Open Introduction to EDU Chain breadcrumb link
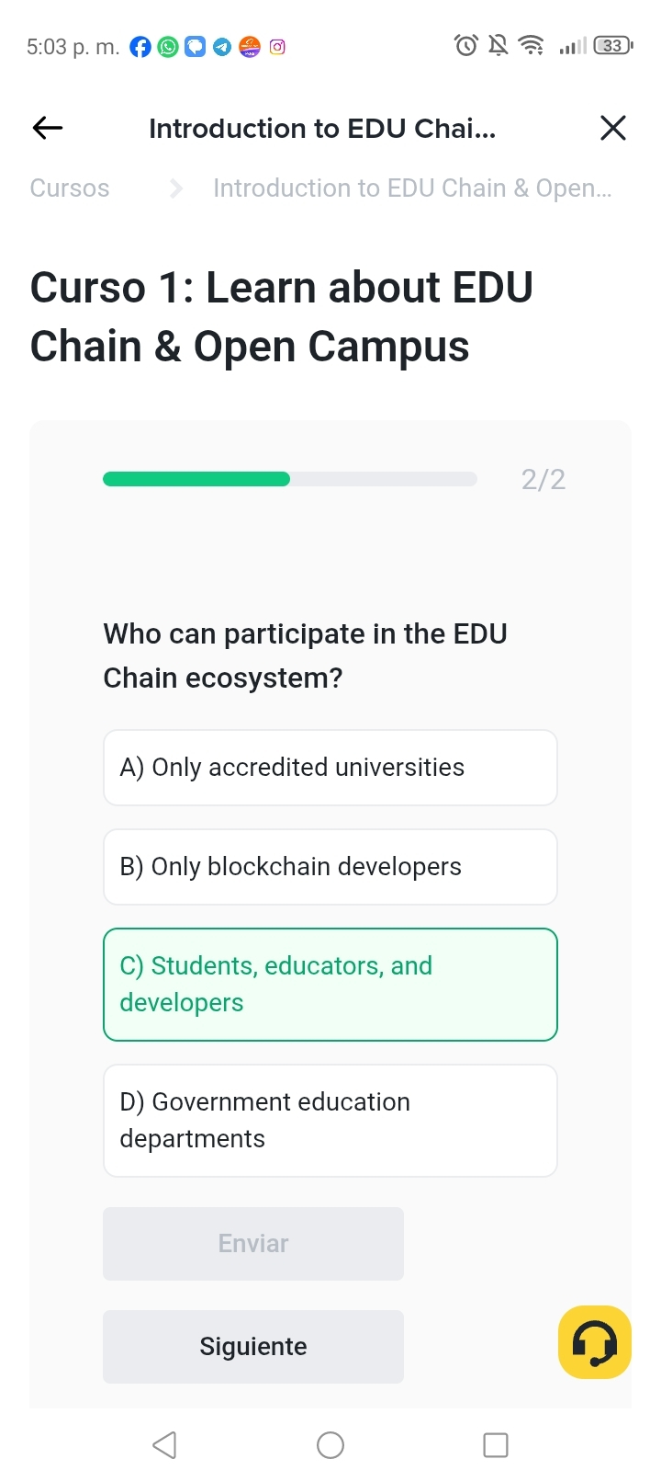This screenshot has width=661, height=1482. coord(412,188)
